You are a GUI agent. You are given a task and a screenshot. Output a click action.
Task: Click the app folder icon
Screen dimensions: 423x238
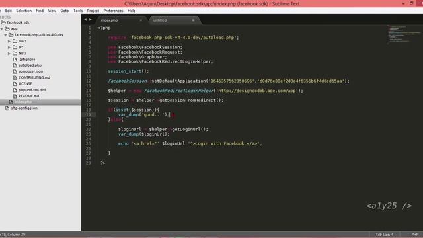click(x=7, y=28)
